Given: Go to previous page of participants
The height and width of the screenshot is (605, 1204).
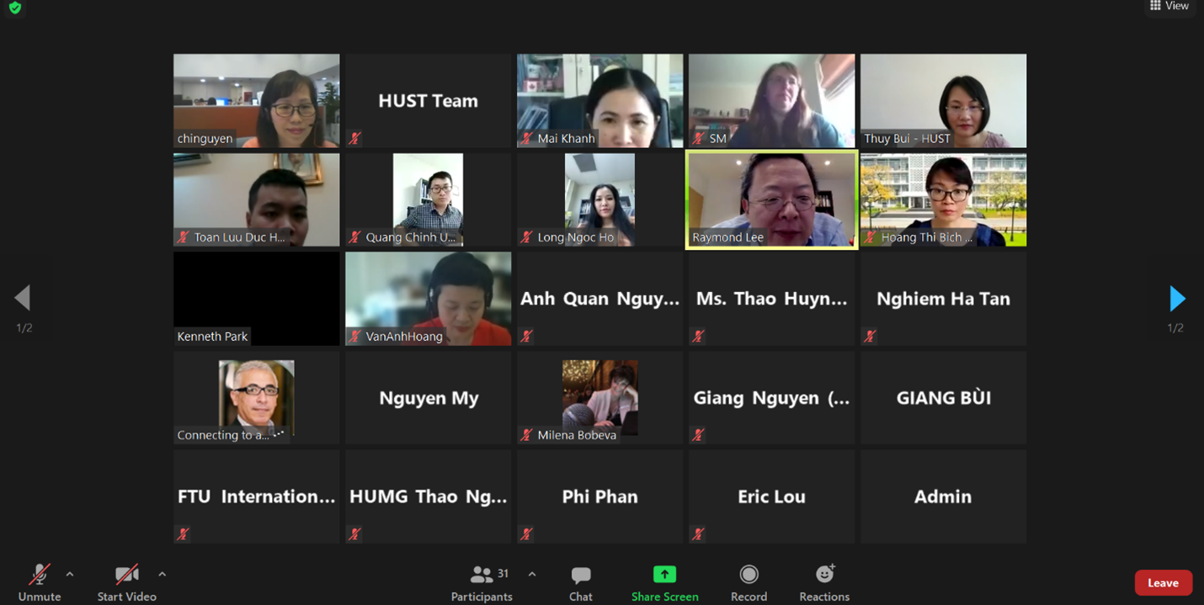Looking at the screenshot, I should pyautogui.click(x=23, y=298).
